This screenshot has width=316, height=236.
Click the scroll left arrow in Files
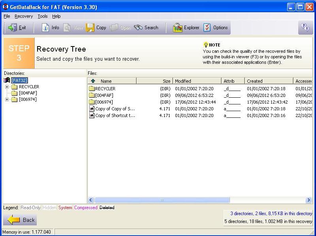91,200
